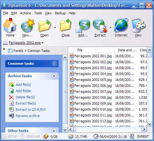Screen dimensions: 154x141
Task: Click the clock icon beside 06/04/2005
Action: click(x=96, y=136)
